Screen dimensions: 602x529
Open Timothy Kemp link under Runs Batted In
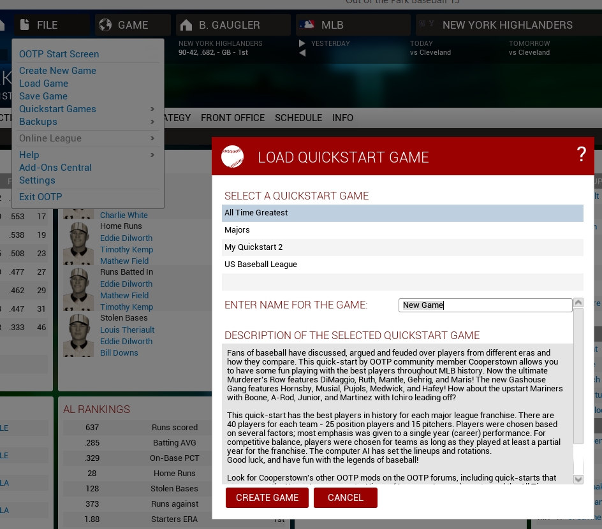click(x=126, y=307)
